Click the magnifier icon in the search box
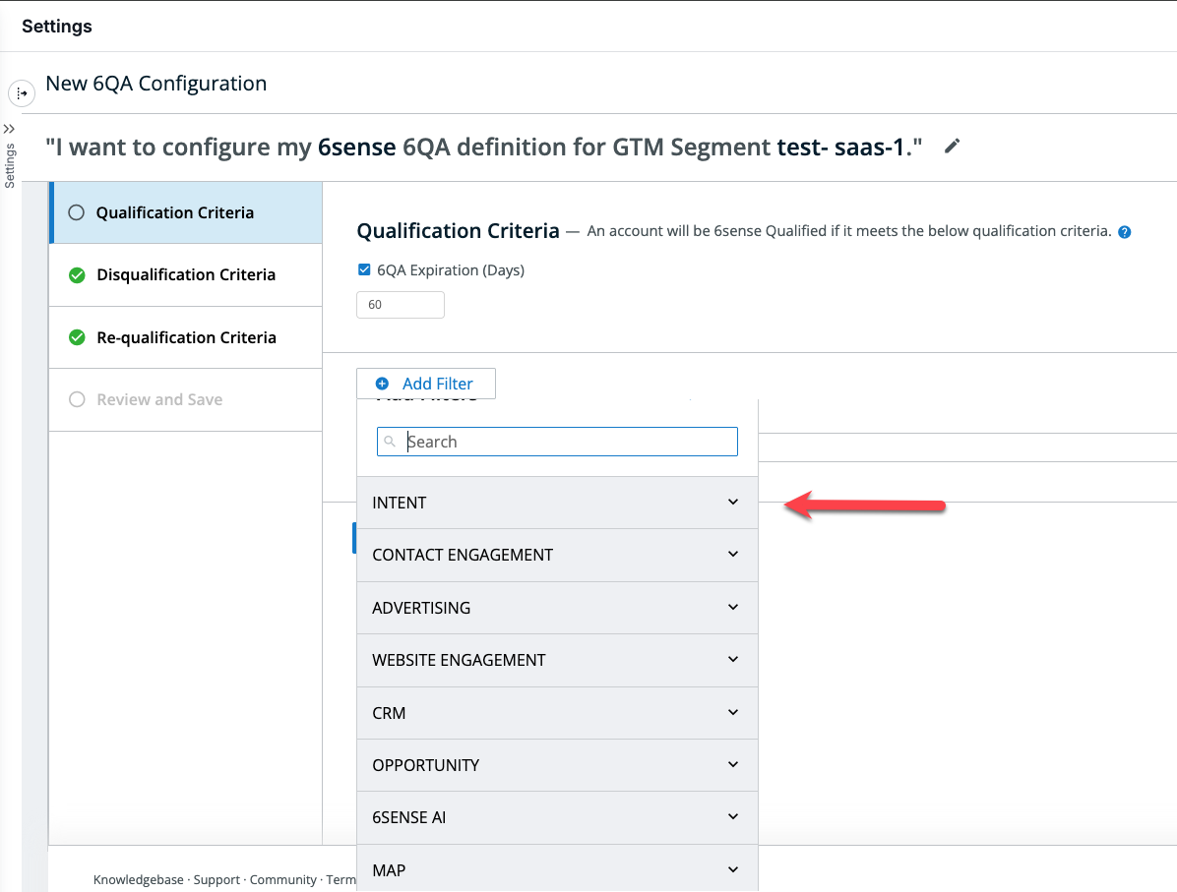 390,442
